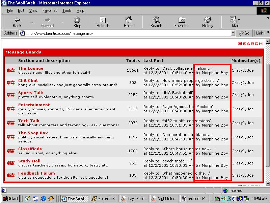Image resolution: width=270 pixels, height=203 pixels.
Task: Expand the Mail button dropdown arrow
Action: pyautogui.click(x=239, y=20)
